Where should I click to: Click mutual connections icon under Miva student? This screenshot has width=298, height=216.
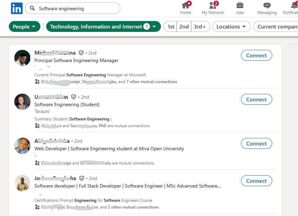(x=37, y=163)
